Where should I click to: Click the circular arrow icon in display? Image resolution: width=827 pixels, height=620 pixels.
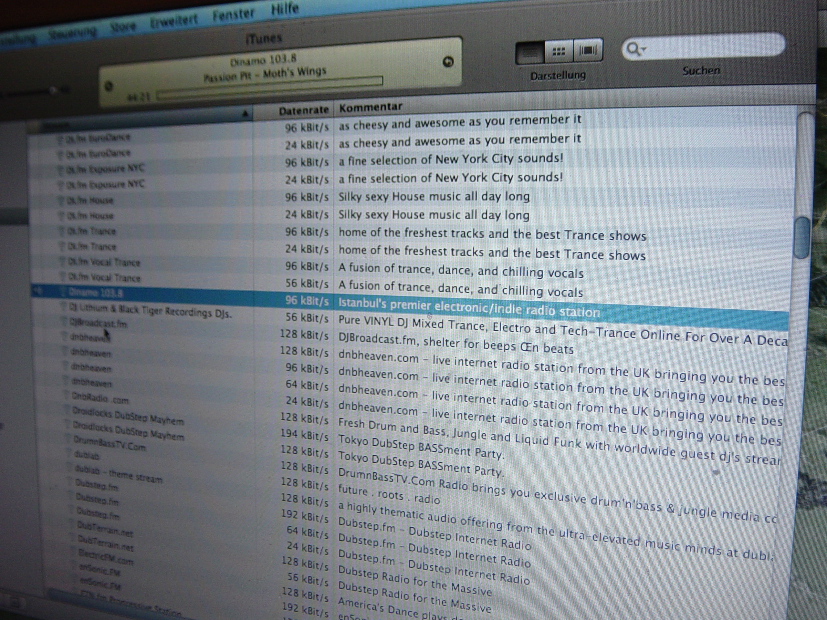point(448,62)
